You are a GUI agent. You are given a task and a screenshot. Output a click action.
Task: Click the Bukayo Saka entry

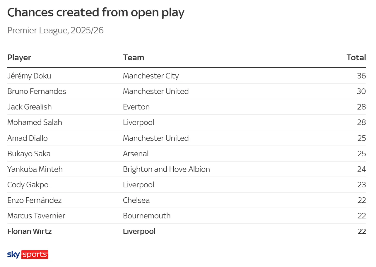29,154
